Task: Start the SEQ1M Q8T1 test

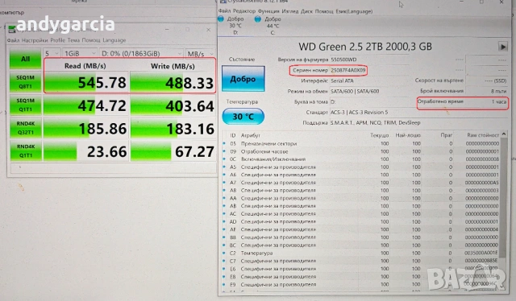Action: click(25, 82)
